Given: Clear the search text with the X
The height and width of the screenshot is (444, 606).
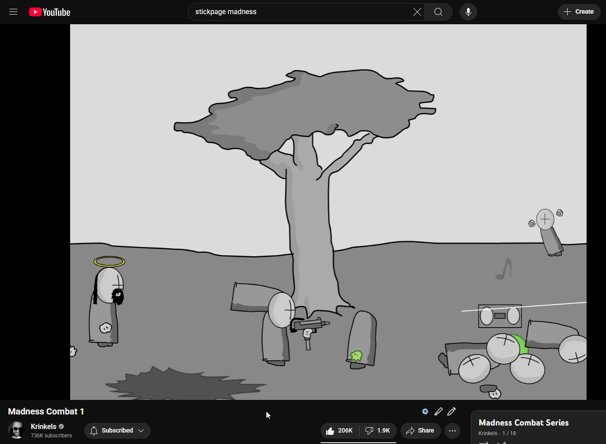Looking at the screenshot, I should [417, 12].
